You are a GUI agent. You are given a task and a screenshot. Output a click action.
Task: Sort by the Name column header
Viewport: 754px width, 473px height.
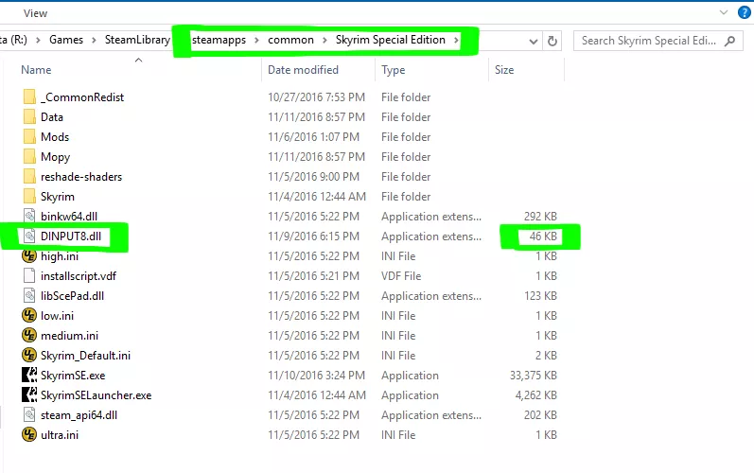coord(36,70)
